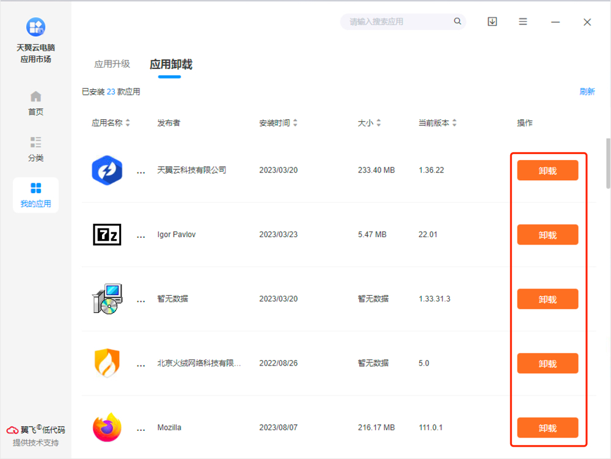Click the Firefox app icon
This screenshot has height=459, width=611.
107,427
